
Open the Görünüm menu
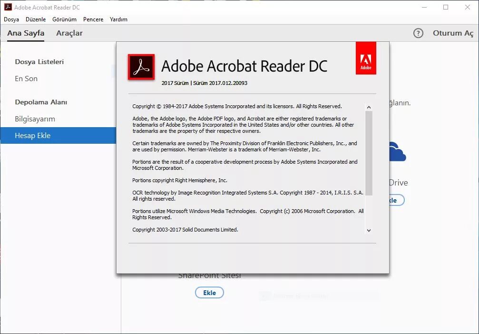[65, 19]
